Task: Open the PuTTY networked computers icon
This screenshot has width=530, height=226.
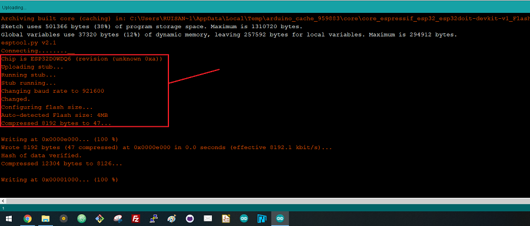Action: point(154,219)
